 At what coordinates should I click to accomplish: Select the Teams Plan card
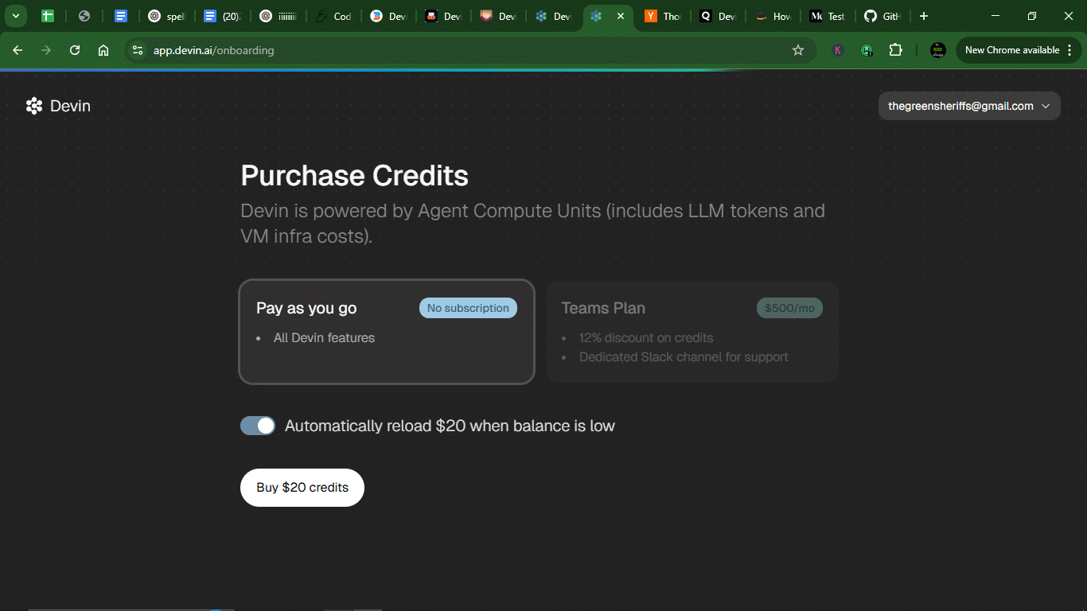pyautogui.click(x=692, y=332)
